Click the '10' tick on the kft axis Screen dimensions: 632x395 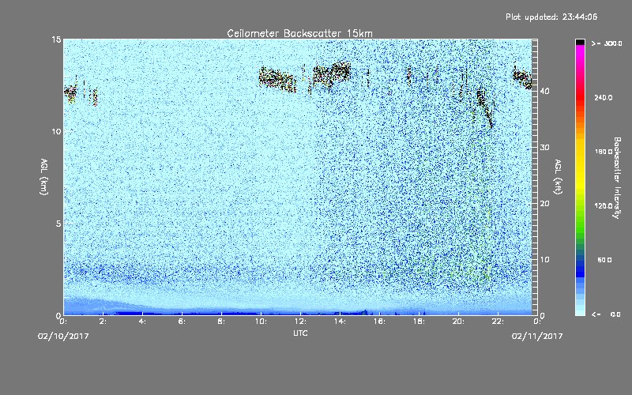click(x=544, y=260)
